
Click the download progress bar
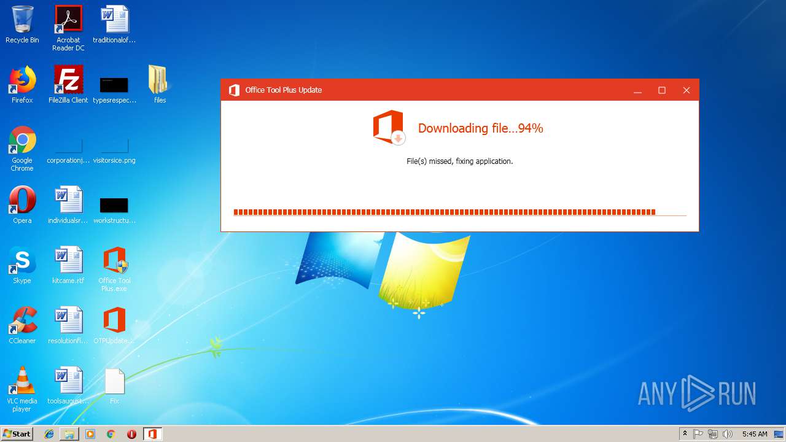(x=460, y=212)
